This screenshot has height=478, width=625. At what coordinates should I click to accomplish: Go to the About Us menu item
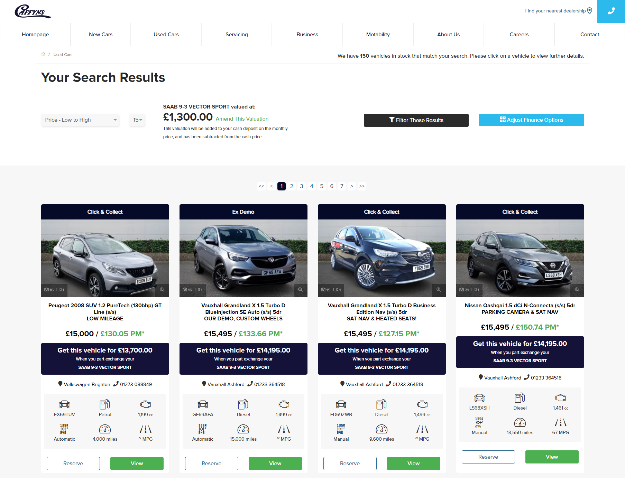click(x=449, y=35)
